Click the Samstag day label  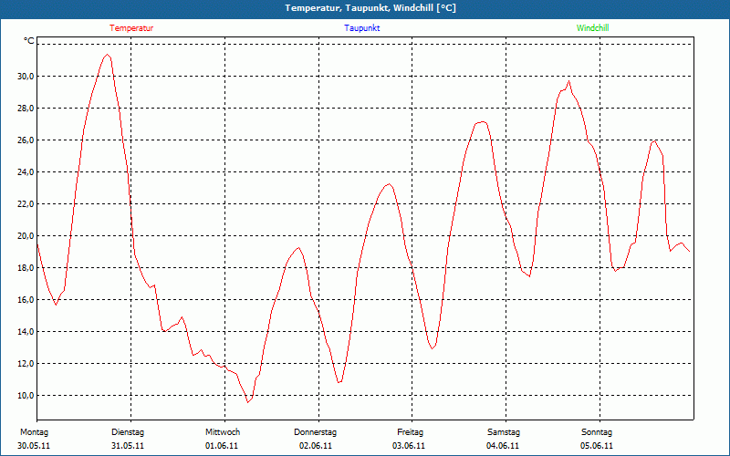(x=504, y=432)
